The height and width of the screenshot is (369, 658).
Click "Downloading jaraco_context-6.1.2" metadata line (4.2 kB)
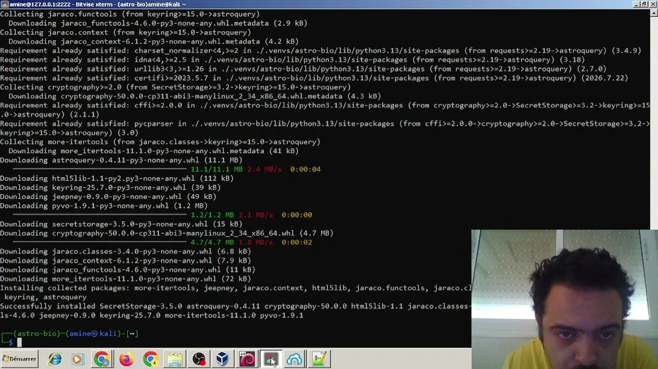pos(153,42)
